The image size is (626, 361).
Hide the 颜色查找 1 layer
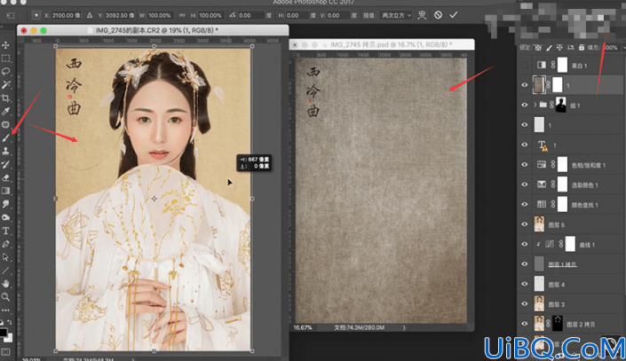[525, 204]
